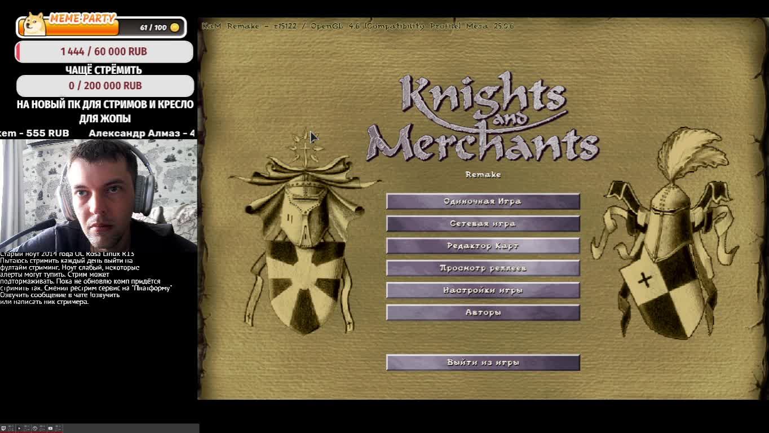
Task: Click Выйти из игры to quit
Action: (483, 363)
